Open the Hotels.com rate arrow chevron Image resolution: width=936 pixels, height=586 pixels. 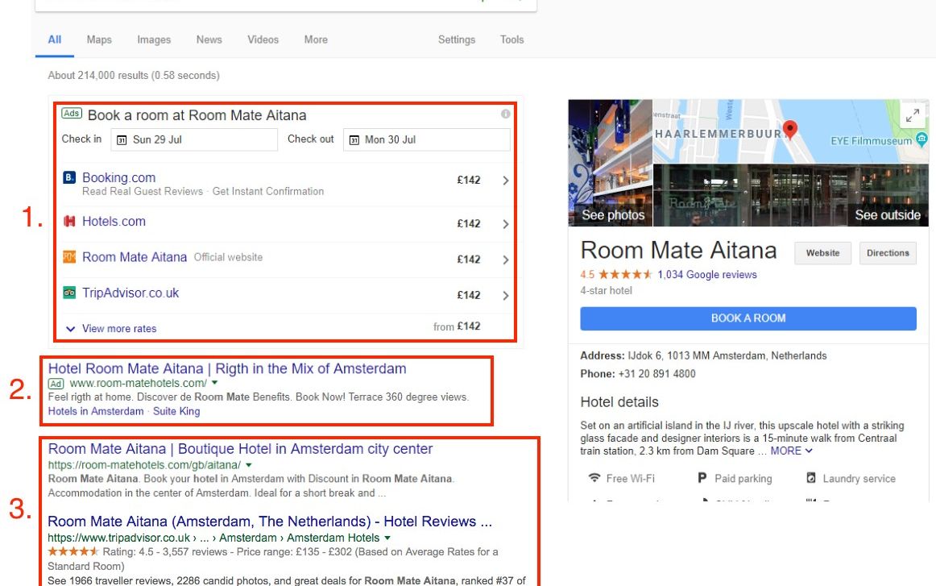506,224
